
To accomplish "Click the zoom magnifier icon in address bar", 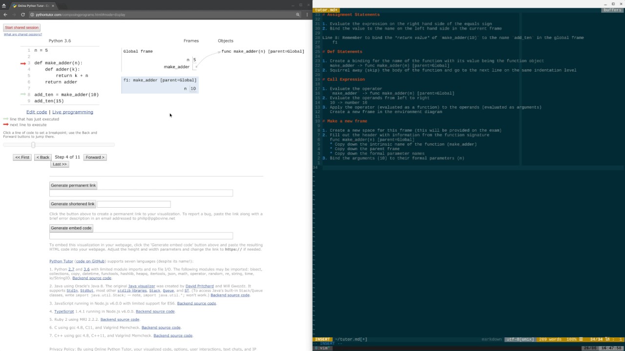I will [x=298, y=15].
